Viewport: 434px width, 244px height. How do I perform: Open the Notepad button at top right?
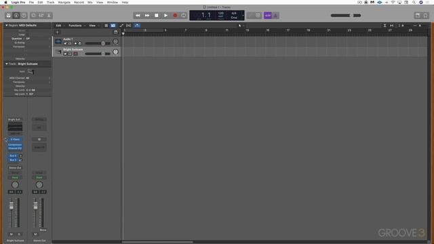425,16
